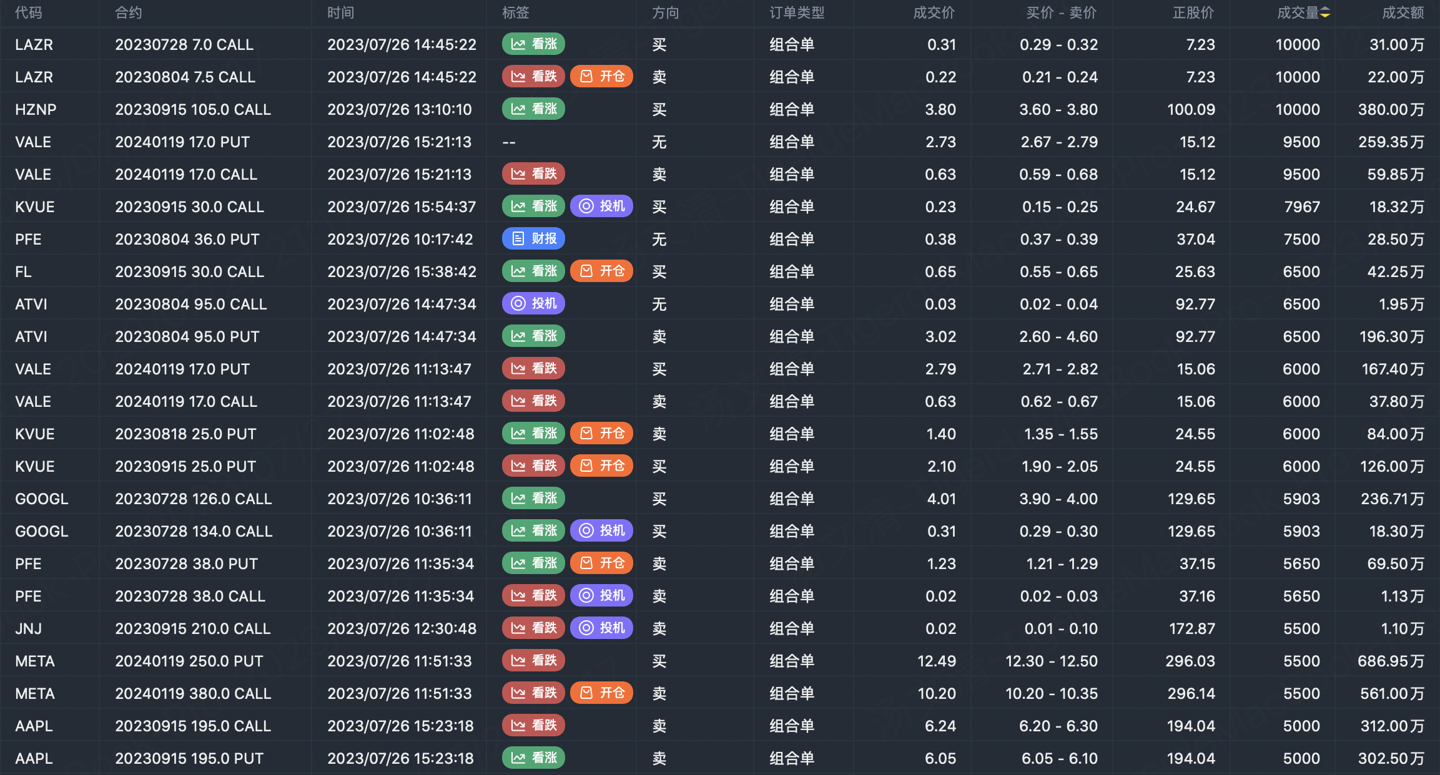Click 看跌 tag in LAZR 7.5 CALL row
The image size is (1440, 775).
click(x=533, y=76)
